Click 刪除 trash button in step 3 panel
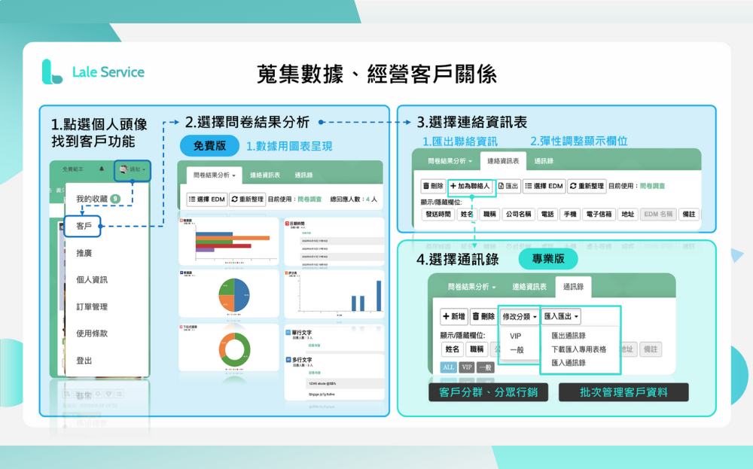The height and width of the screenshot is (469, 753). 433,186
